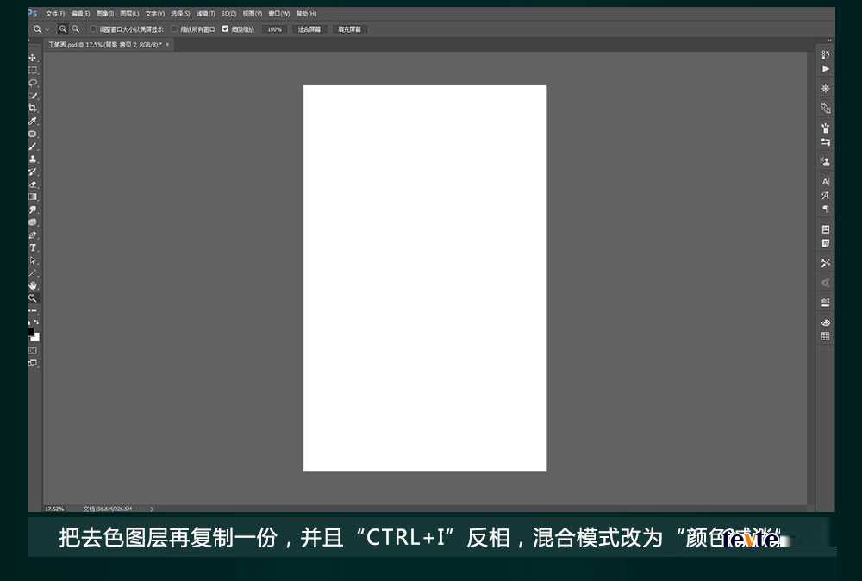
Task: Select the Crop tool
Action: [x=33, y=109]
